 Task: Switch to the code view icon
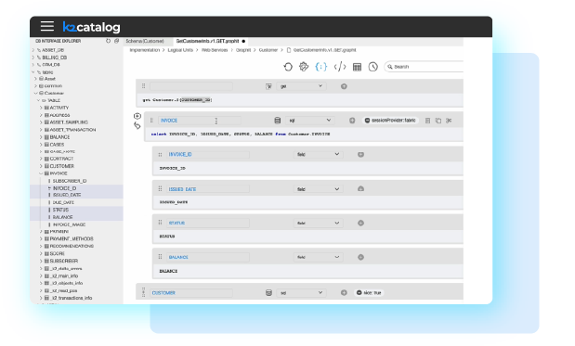(x=340, y=67)
